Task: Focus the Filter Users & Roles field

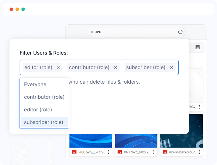Action: (x=99, y=68)
